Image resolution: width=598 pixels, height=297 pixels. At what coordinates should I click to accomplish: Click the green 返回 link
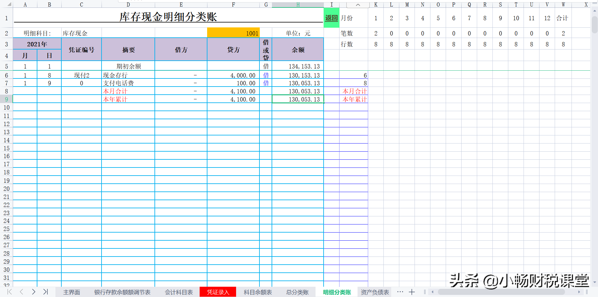pos(331,18)
